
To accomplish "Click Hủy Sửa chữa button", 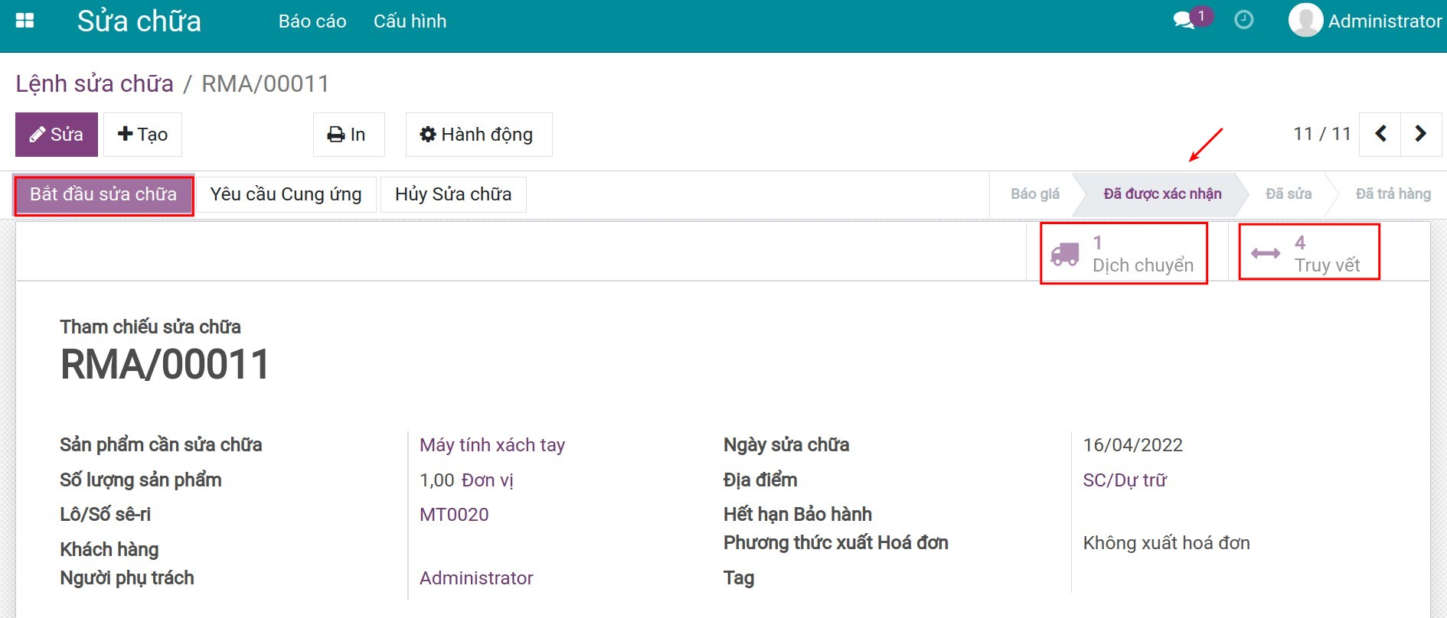I will (x=453, y=194).
